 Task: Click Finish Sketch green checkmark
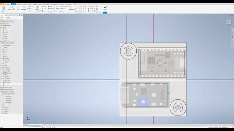click(x=105, y=9)
